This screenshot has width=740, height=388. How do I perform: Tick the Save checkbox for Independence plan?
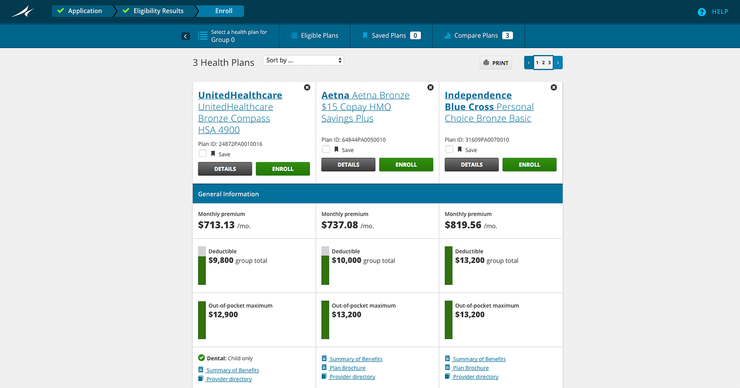coord(450,149)
